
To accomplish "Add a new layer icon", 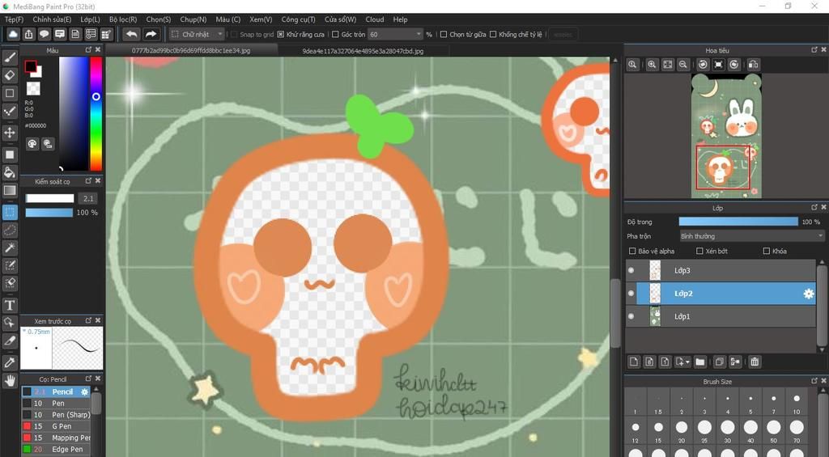I will point(634,362).
